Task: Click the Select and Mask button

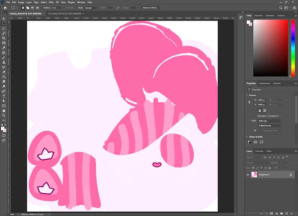Action: (x=150, y=8)
